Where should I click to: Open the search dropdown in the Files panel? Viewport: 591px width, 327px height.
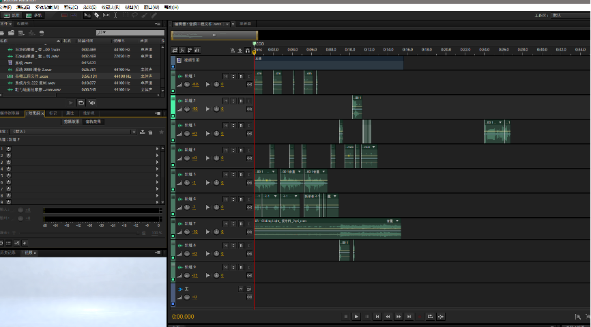[x=101, y=33]
